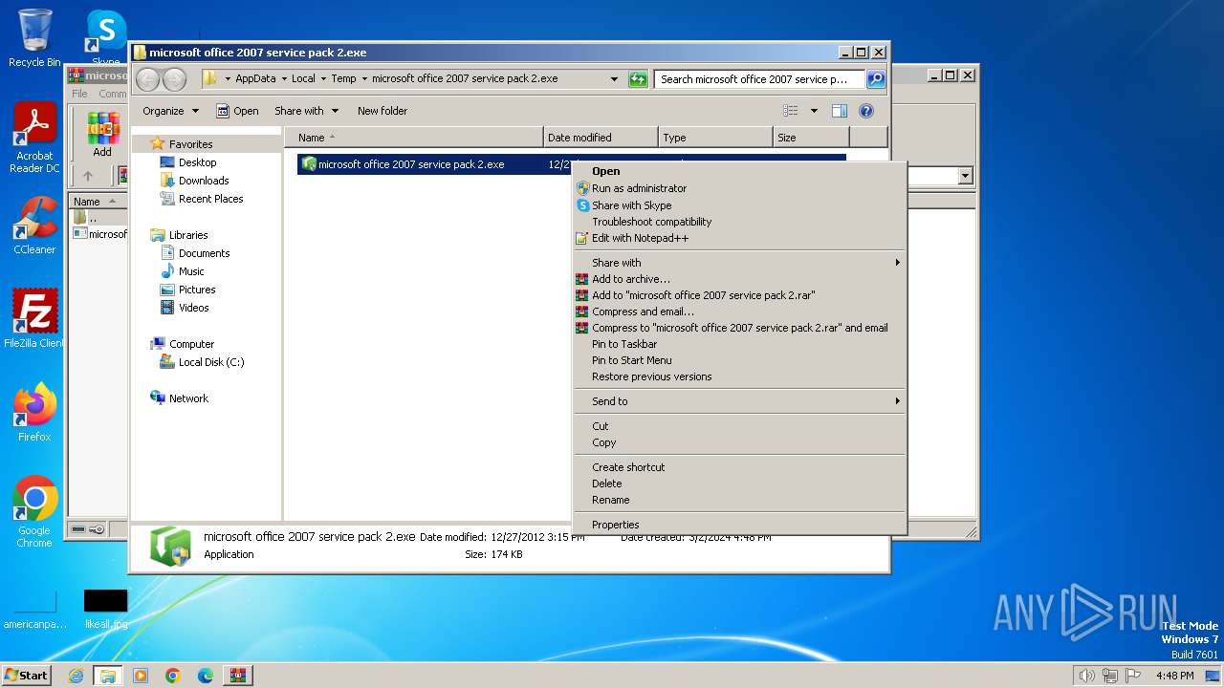Expand the Share with submenu

click(x=739, y=263)
